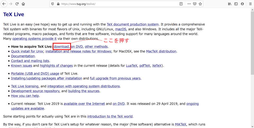The height and width of the screenshot is (128, 254).
Task: Open 'available over the Internet' link
Action: [x=84, y=104]
